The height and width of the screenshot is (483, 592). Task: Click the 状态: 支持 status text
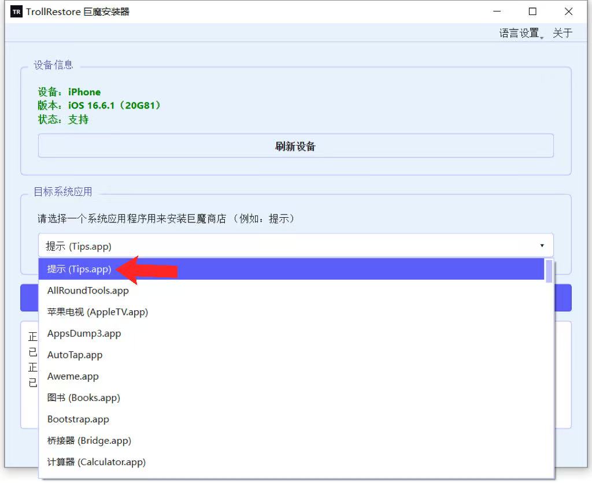coord(63,120)
